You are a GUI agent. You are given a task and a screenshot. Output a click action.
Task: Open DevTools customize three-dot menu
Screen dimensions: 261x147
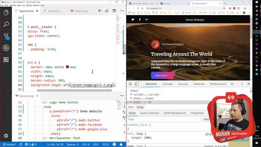[242, 84]
